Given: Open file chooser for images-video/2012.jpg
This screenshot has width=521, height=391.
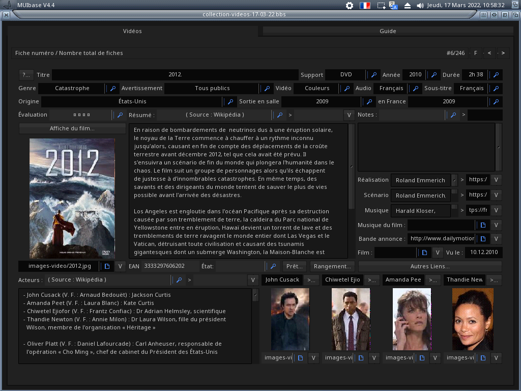Looking at the screenshot, I should [107, 266].
